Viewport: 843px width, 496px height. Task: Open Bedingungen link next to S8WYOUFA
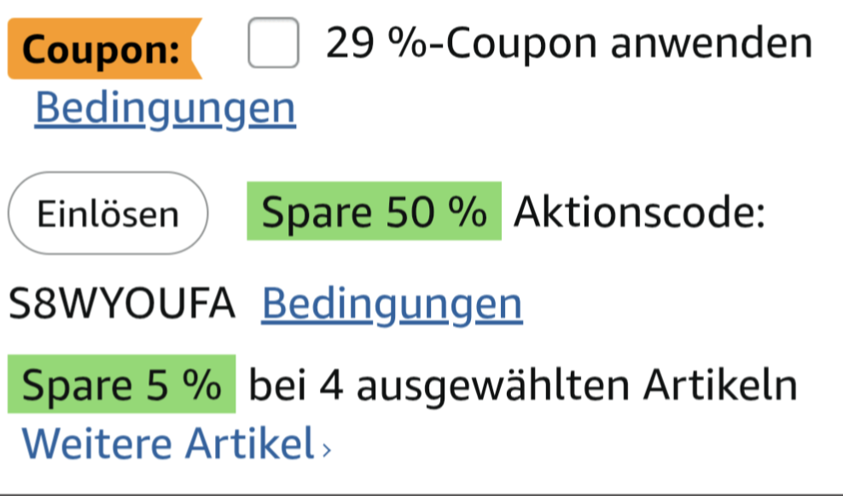392,303
